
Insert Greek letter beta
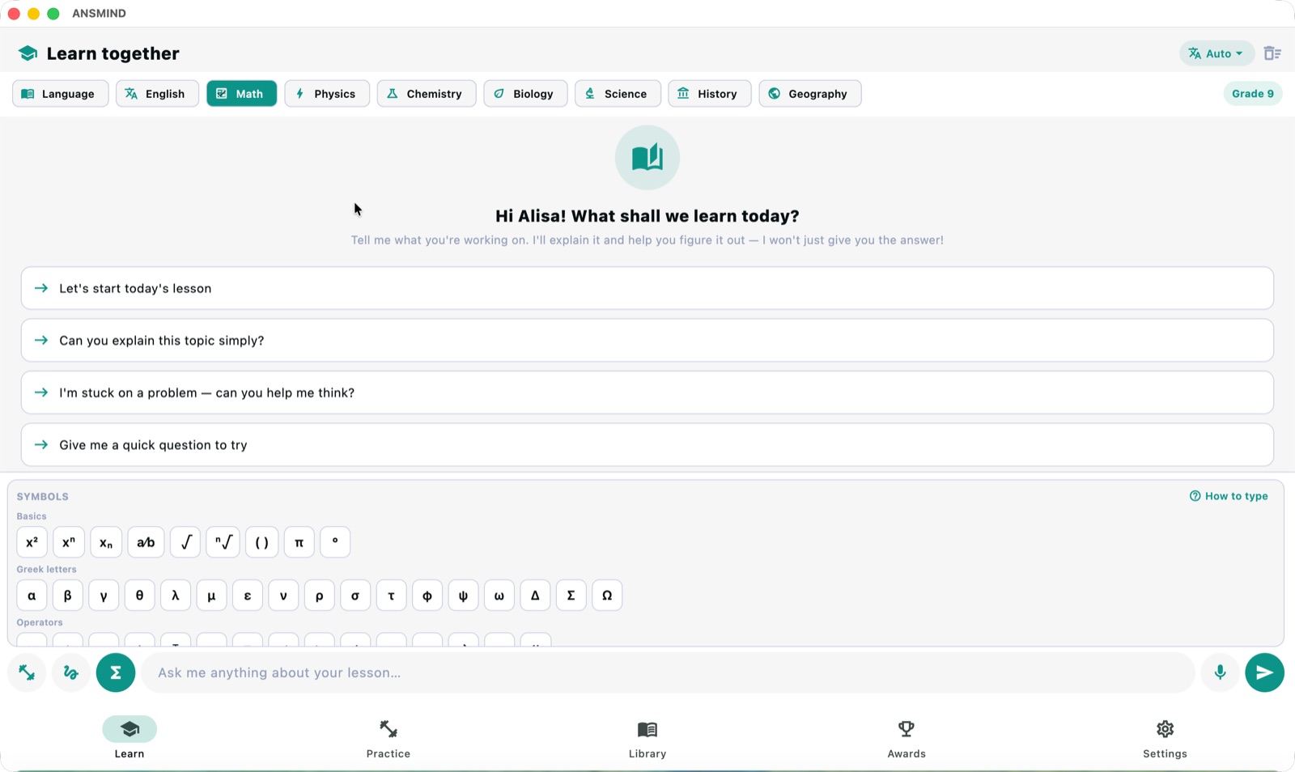point(68,596)
